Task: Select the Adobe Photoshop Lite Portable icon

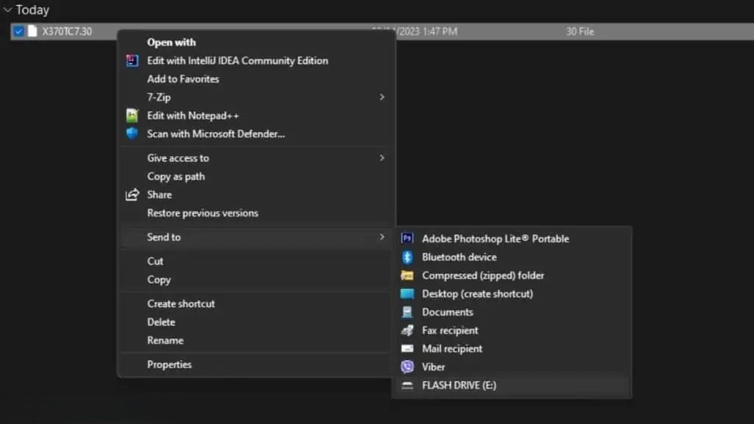Action: tap(406, 239)
